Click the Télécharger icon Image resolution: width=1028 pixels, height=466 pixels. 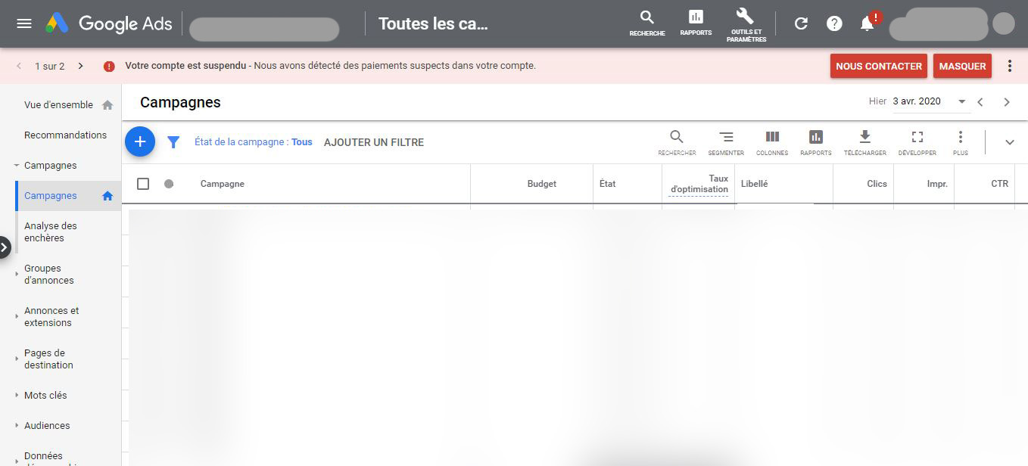[864, 142]
